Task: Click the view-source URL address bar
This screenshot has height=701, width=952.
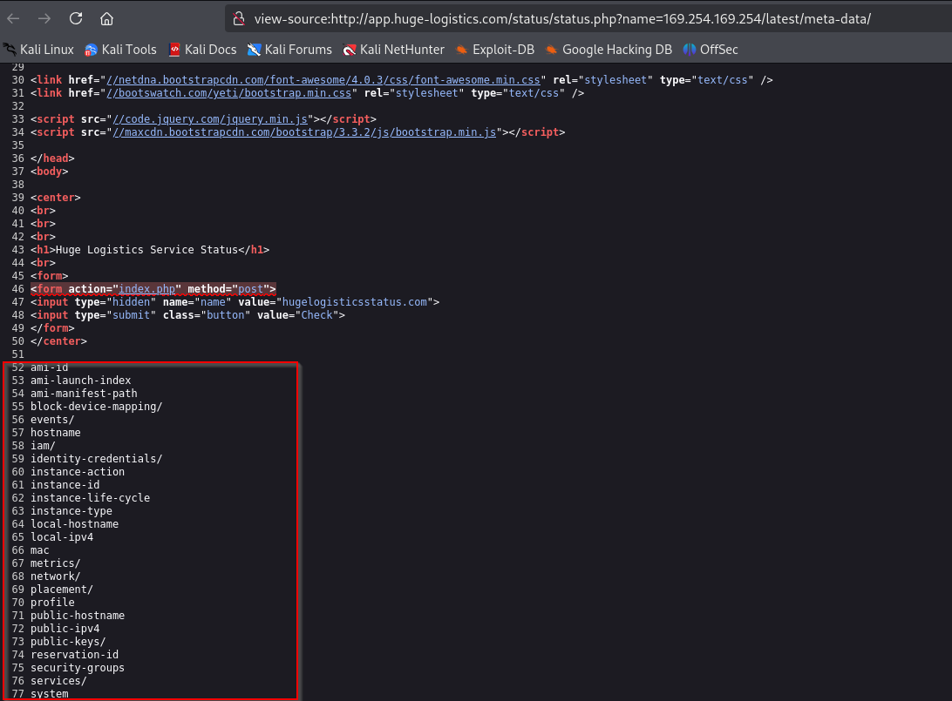Action: coord(562,19)
